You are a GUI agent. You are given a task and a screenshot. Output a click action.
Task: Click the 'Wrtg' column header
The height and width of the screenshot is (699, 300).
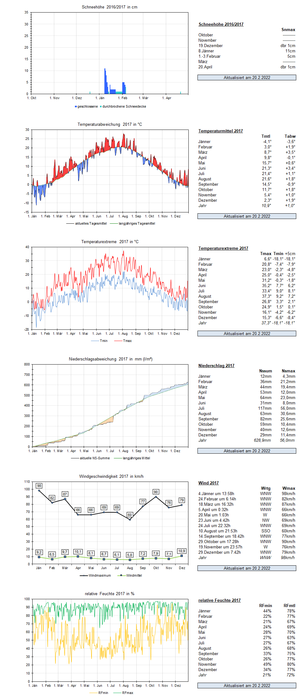[266, 488]
